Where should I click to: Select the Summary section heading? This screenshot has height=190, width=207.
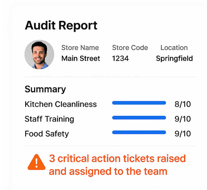[x=45, y=89]
